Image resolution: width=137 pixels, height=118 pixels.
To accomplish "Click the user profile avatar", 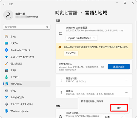I will (x=8, y=15).
